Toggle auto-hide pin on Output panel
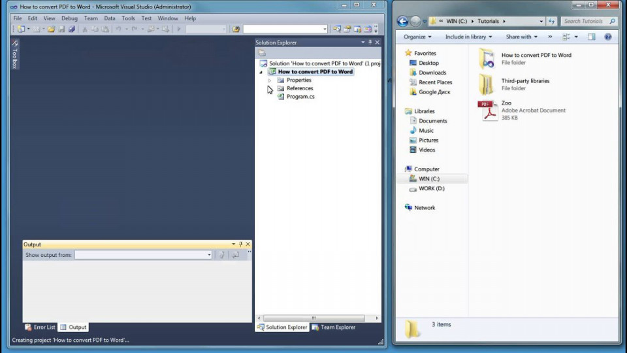The image size is (627, 353). [x=241, y=244]
